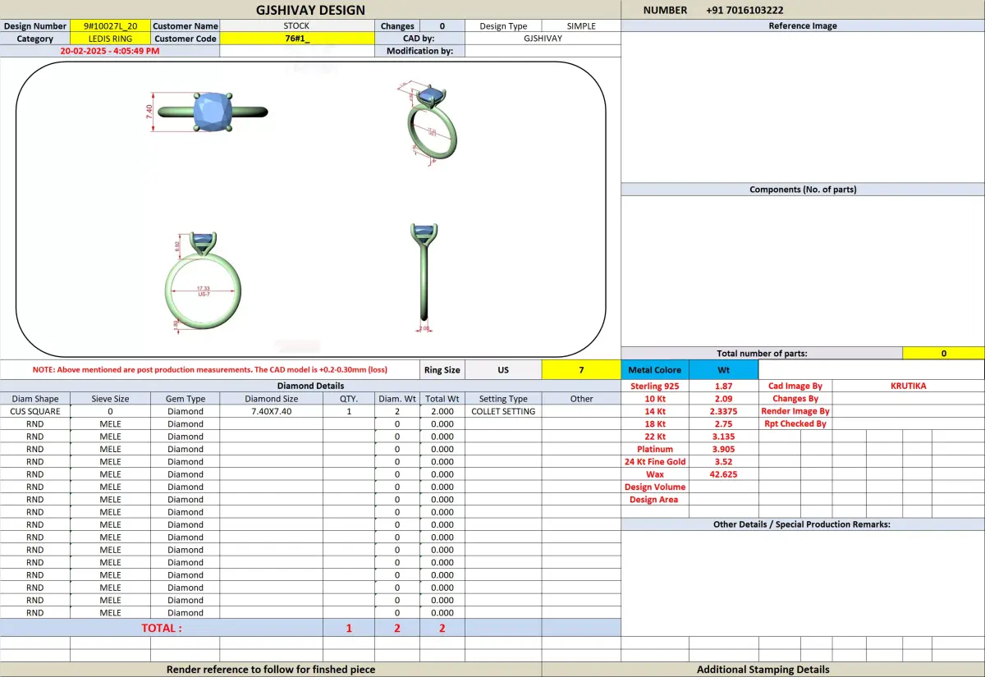985x677 pixels.
Task: Click the Customer Name label cell
Action: click(x=186, y=26)
